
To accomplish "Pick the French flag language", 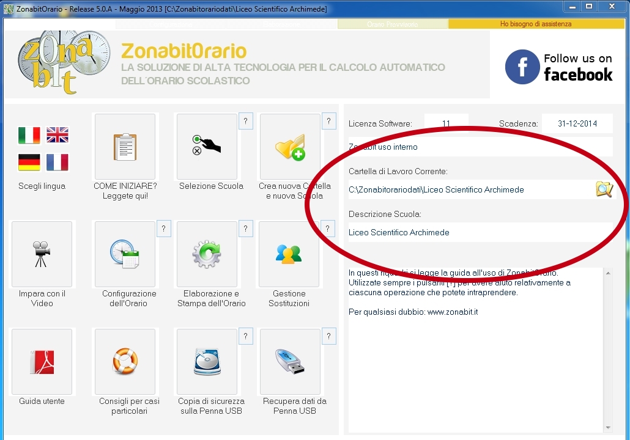I will [x=57, y=163].
